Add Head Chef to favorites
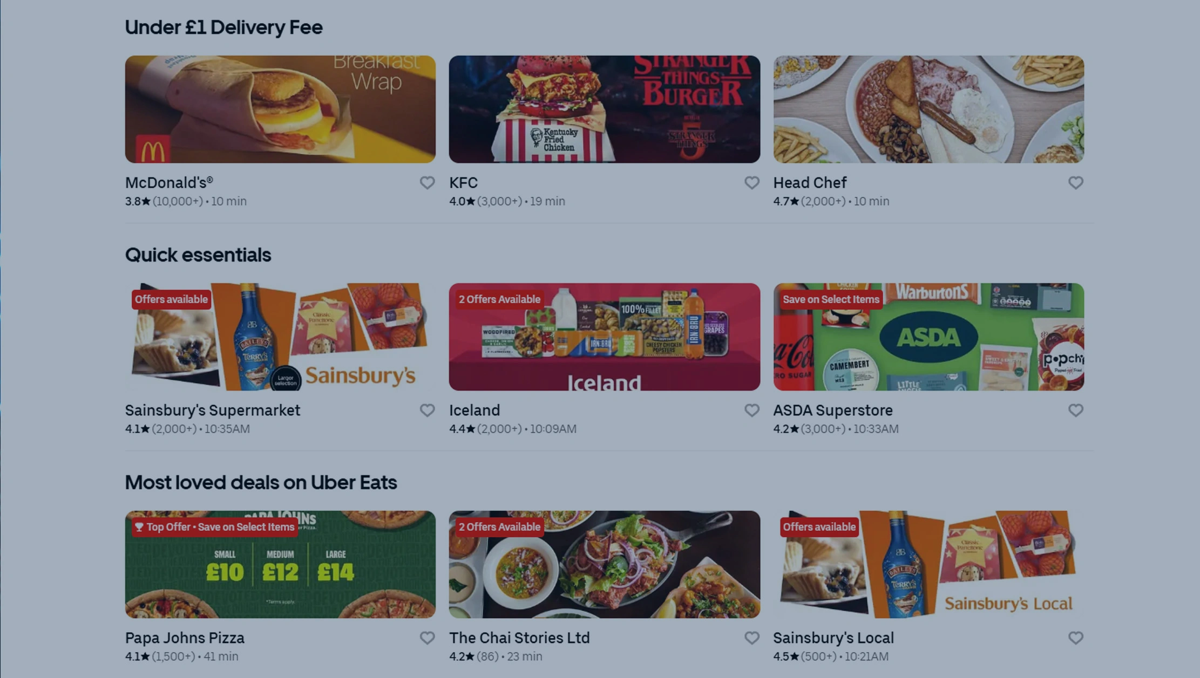Viewport: 1200px width, 678px height. click(1075, 183)
